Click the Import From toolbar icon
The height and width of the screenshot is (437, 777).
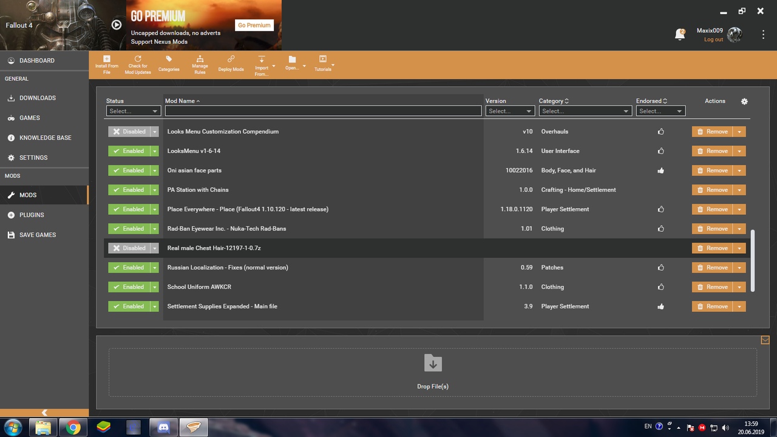click(262, 59)
